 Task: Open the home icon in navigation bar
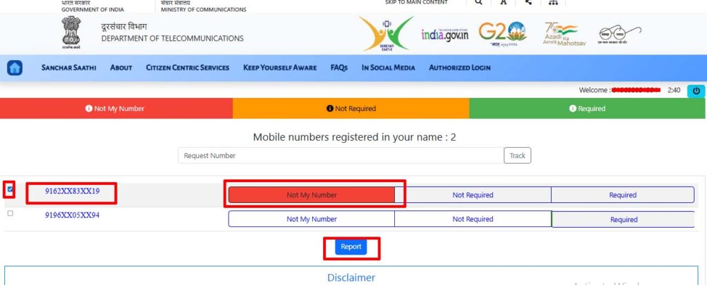point(15,68)
